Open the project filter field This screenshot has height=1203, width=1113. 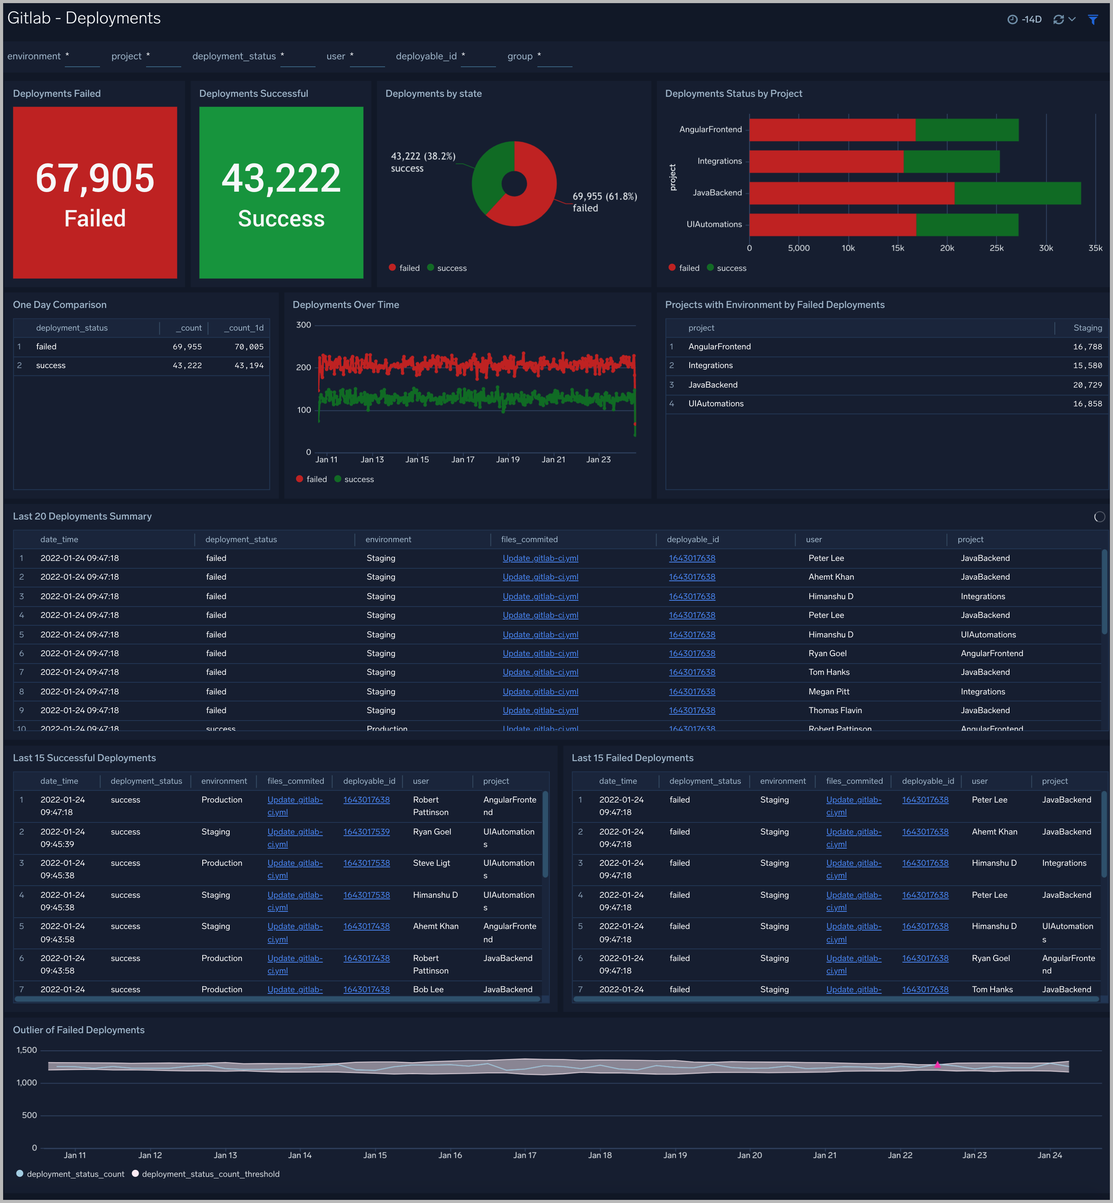163,58
